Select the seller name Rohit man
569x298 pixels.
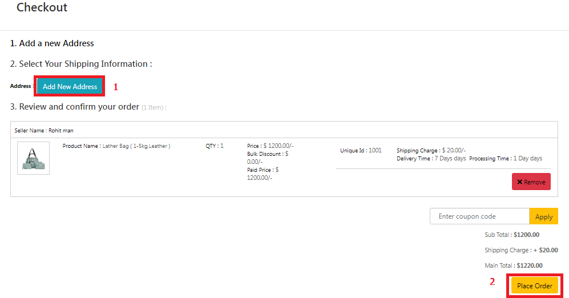point(60,131)
